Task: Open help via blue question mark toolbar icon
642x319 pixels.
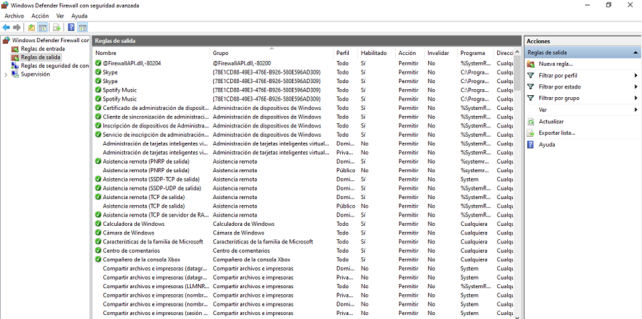Action: pos(71,27)
